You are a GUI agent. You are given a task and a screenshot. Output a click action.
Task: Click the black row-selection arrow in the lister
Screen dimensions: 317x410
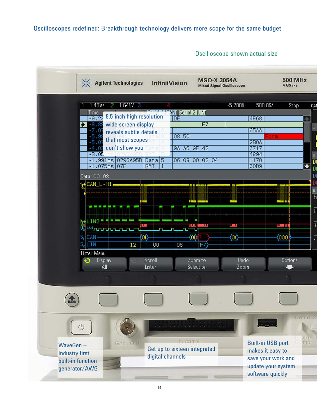[83, 124]
